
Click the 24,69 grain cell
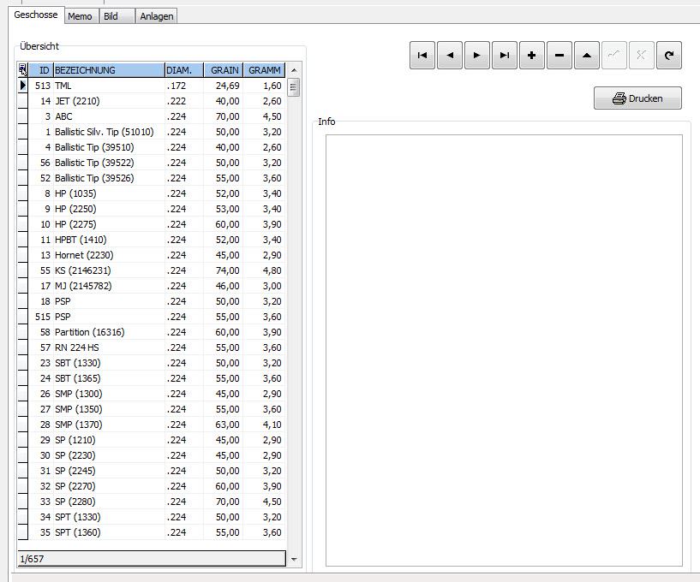pos(224,86)
